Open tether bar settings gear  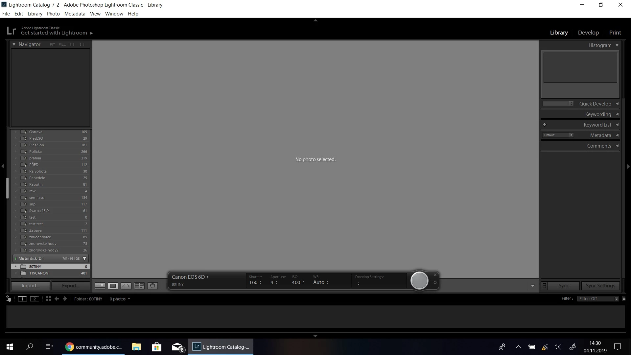(435, 282)
